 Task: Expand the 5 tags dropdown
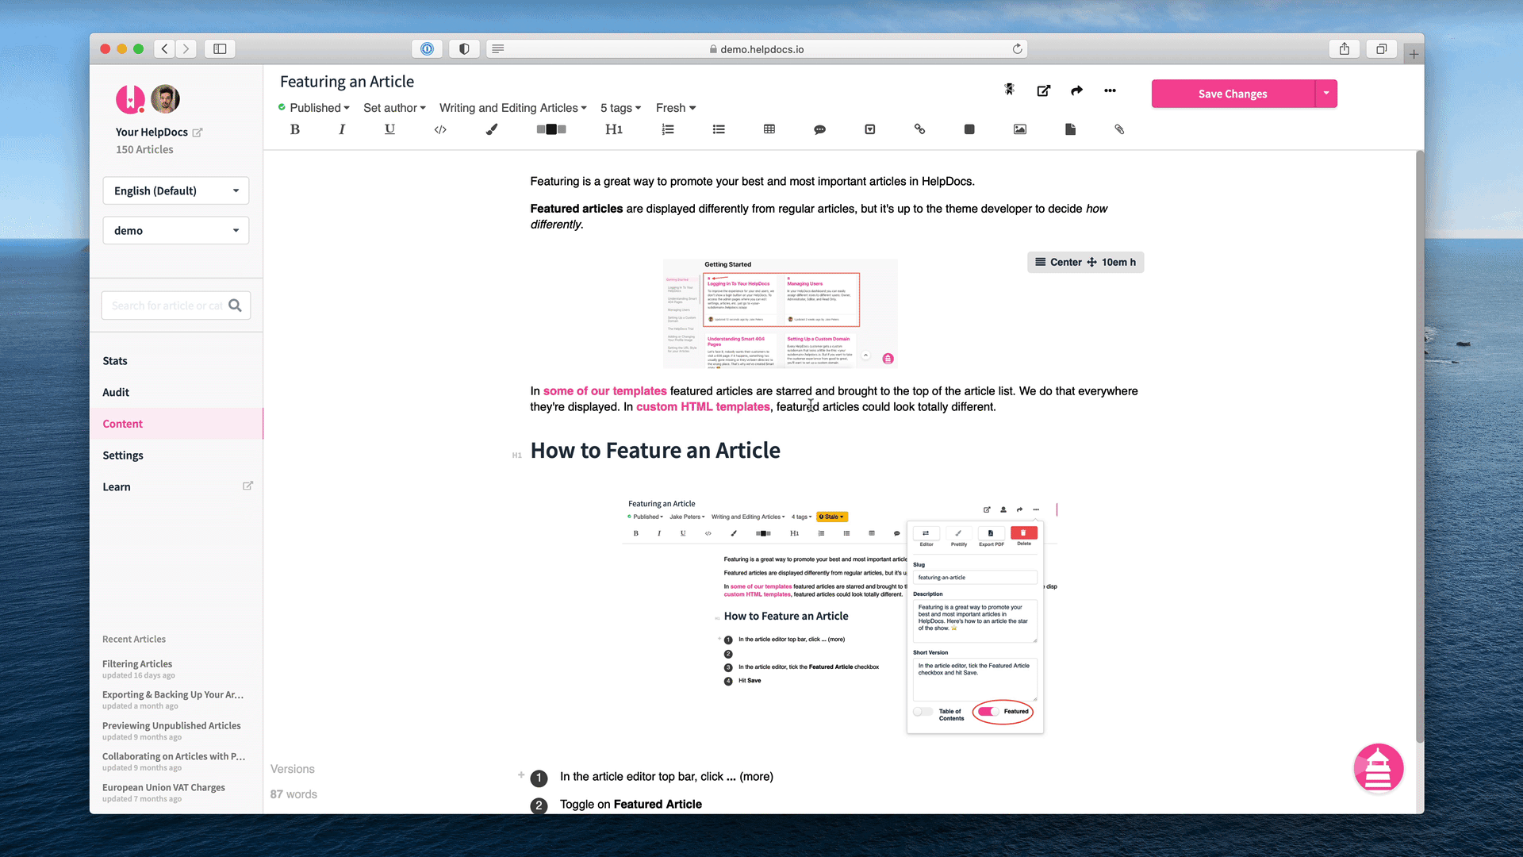tap(620, 108)
